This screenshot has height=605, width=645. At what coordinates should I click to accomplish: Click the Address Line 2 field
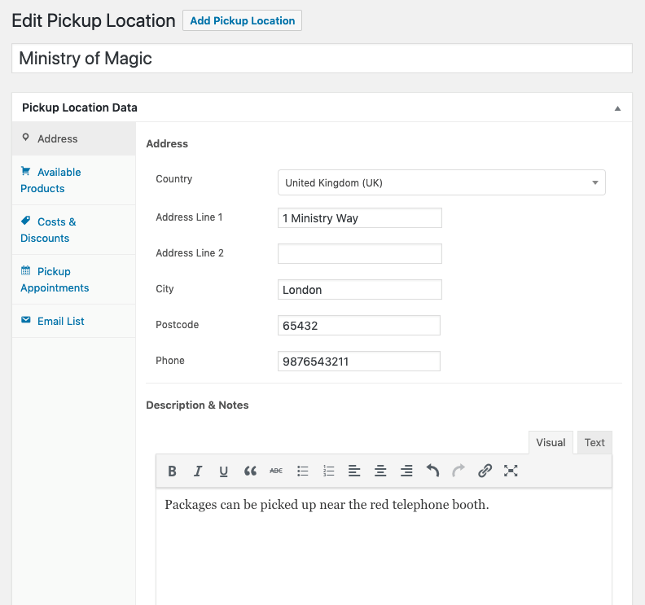pyautogui.click(x=359, y=253)
